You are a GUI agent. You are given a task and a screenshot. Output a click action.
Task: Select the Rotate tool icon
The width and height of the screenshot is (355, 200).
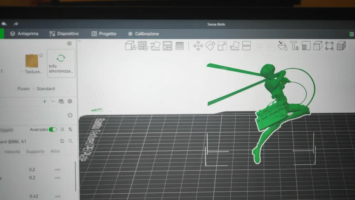click(x=210, y=46)
